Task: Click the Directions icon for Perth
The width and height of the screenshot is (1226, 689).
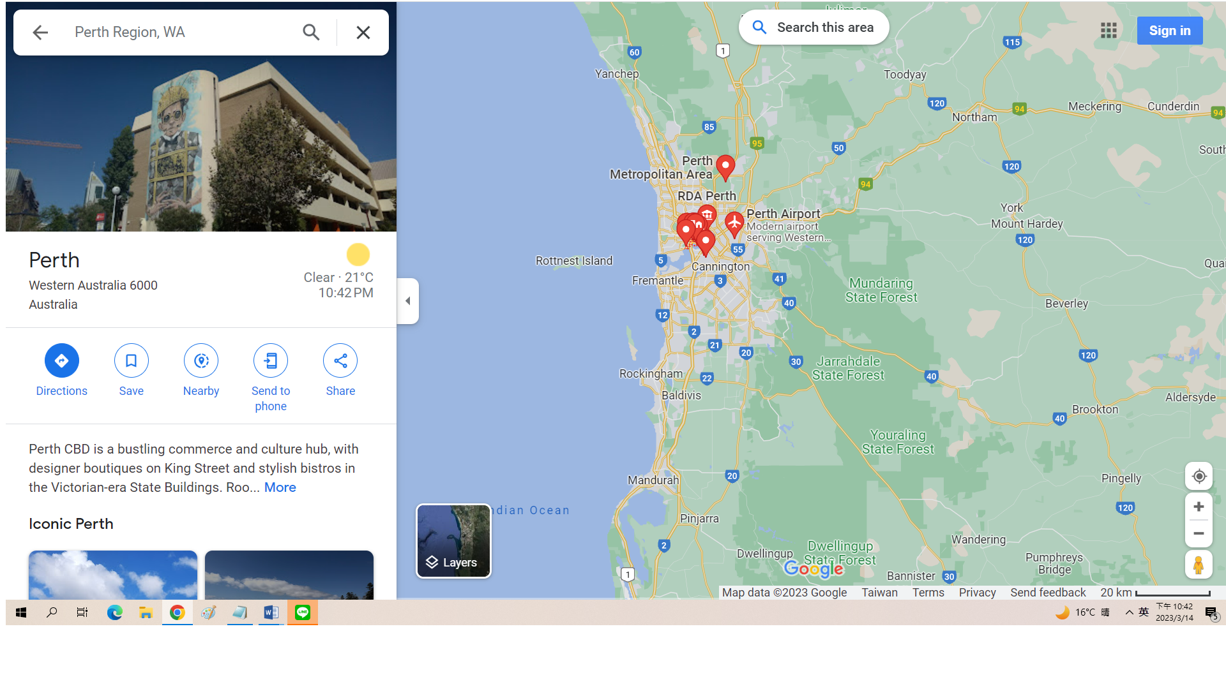Action: (61, 360)
